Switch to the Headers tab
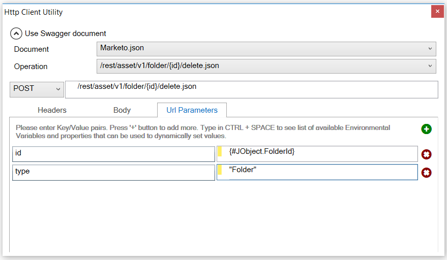This screenshot has width=447, height=260. pyautogui.click(x=52, y=110)
